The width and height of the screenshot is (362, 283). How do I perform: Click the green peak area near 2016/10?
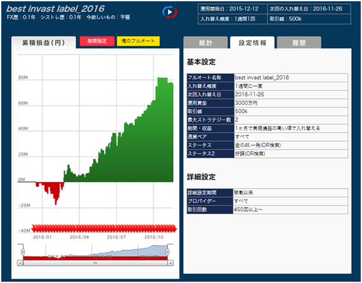[164, 129]
